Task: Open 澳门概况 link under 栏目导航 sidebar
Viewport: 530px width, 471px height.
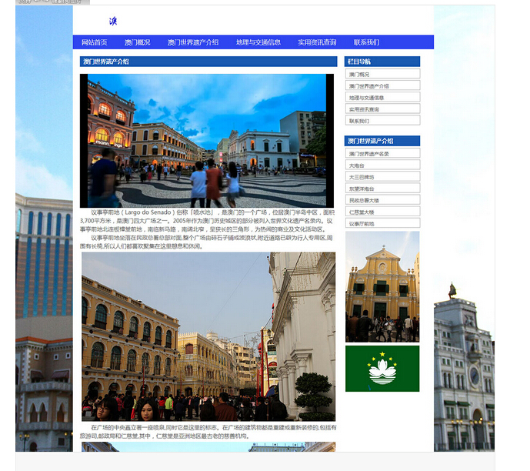Action: coord(382,75)
